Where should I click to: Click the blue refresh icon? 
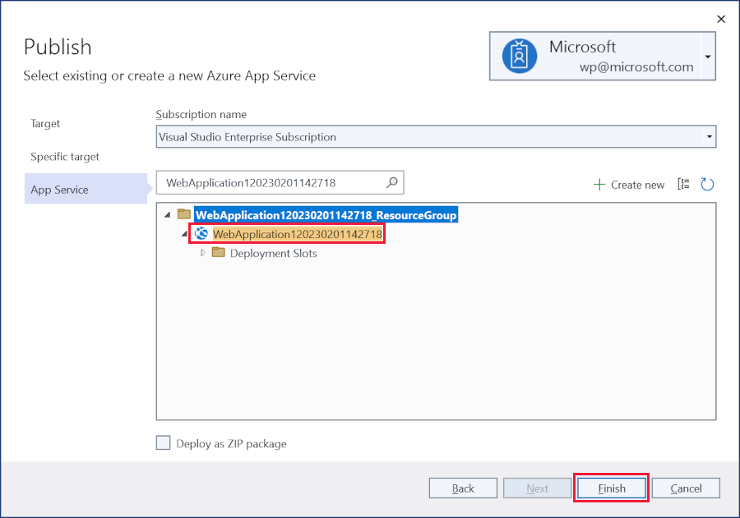(x=707, y=185)
